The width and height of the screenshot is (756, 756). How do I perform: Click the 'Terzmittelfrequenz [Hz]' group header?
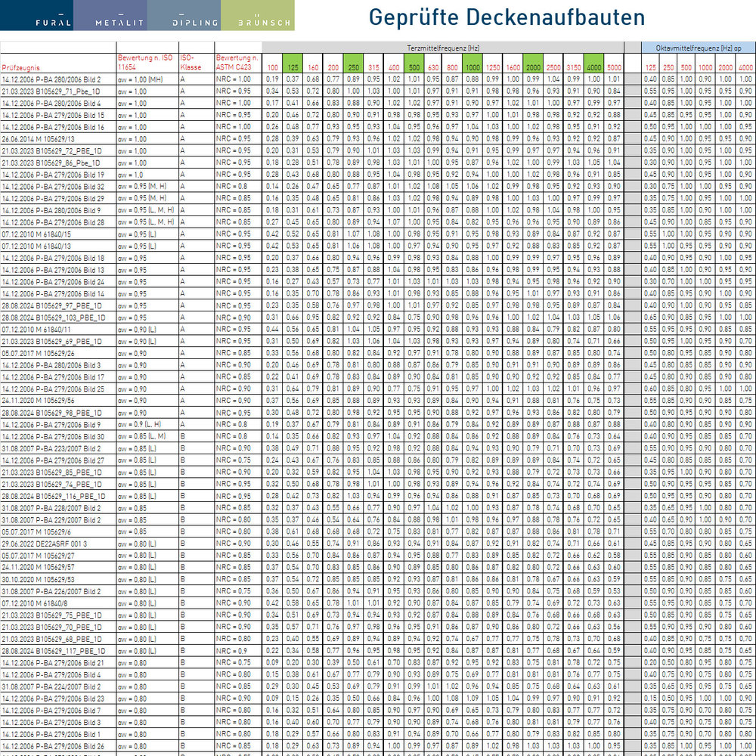coord(443,48)
